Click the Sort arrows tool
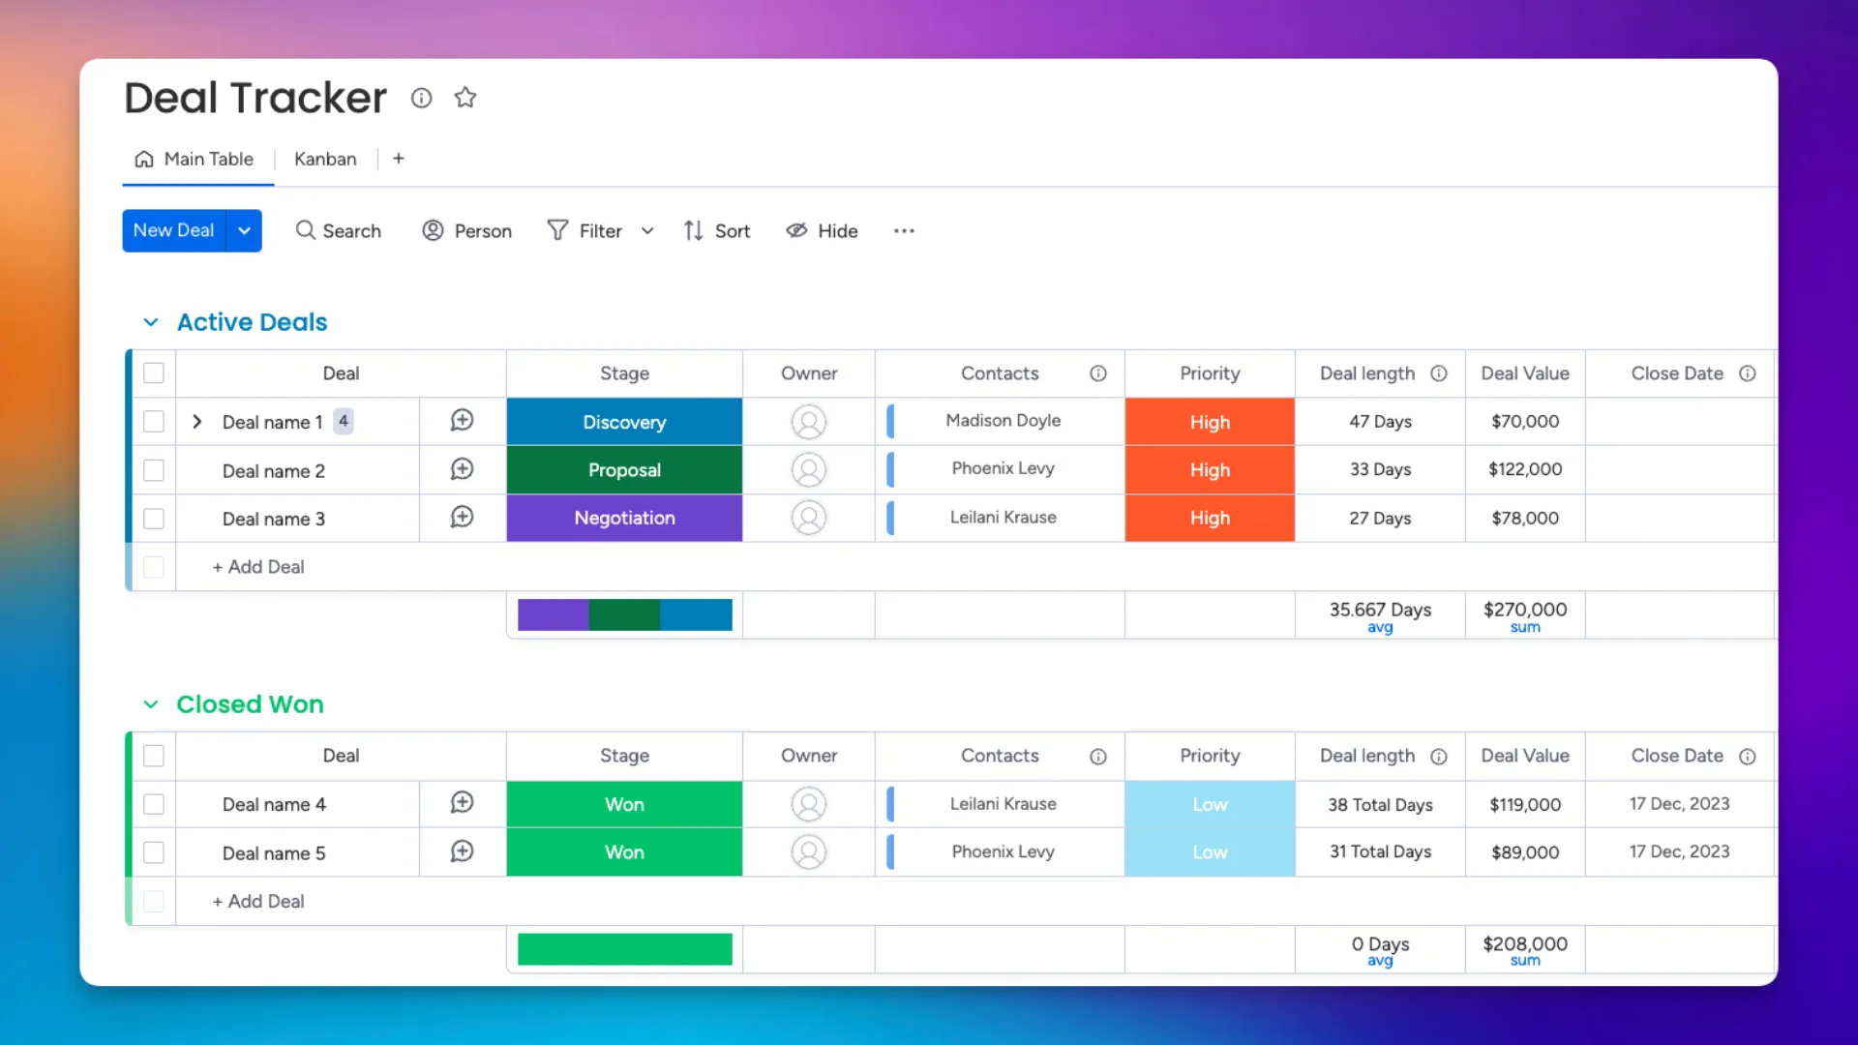This screenshot has width=1858, height=1045. (717, 231)
